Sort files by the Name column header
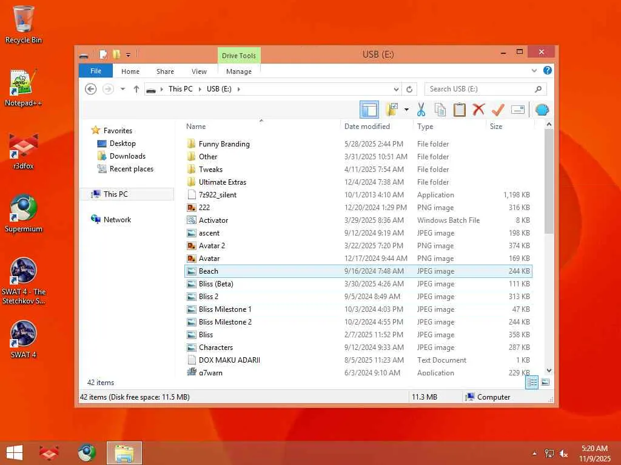Viewport: 621px width, 465px height. point(261,127)
